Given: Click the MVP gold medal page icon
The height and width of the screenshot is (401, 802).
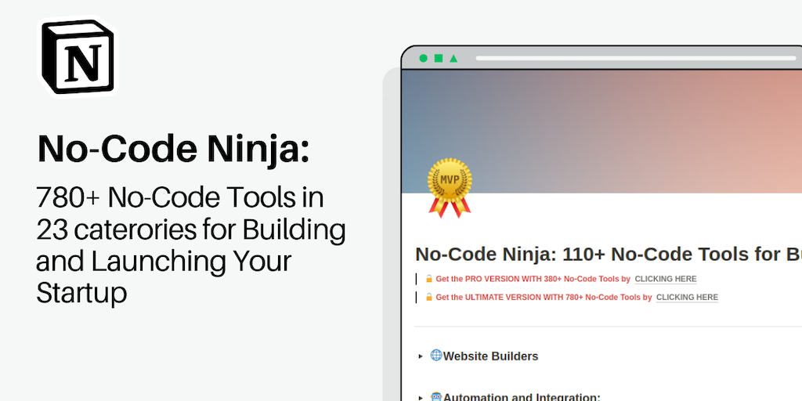Looking at the screenshot, I should pyautogui.click(x=450, y=188).
